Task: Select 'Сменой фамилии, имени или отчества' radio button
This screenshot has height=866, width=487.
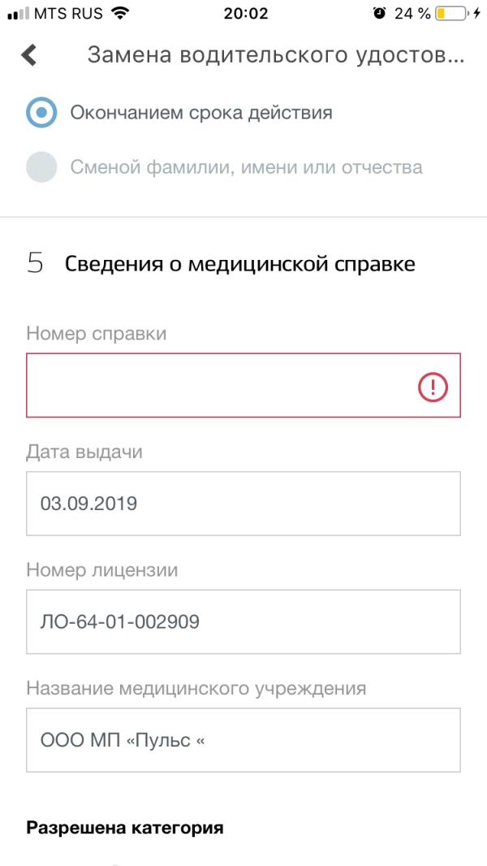Action: (x=41, y=167)
